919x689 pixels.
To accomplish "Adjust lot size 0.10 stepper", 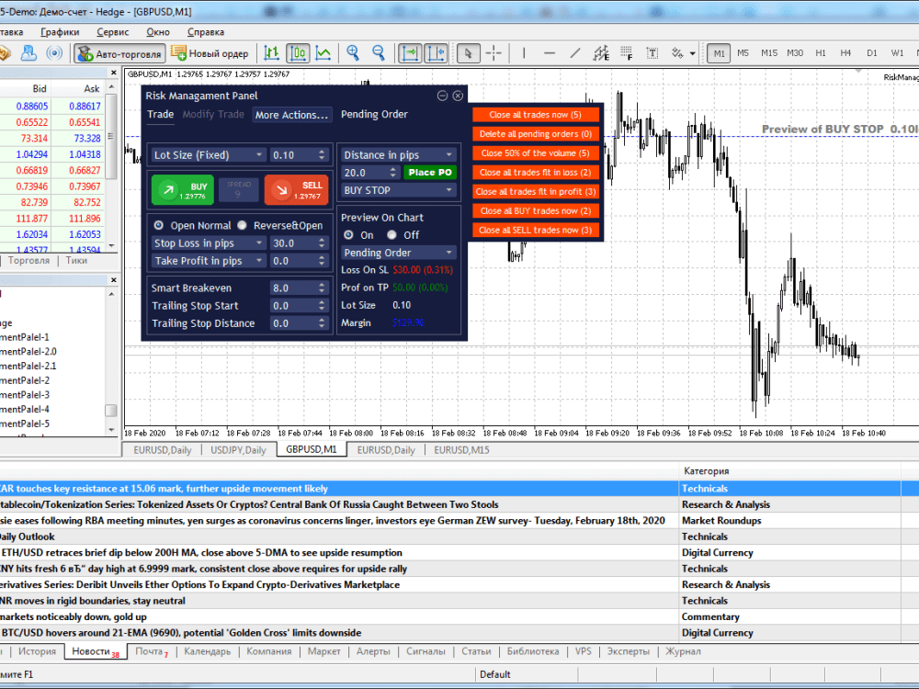I will pyautogui.click(x=322, y=154).
